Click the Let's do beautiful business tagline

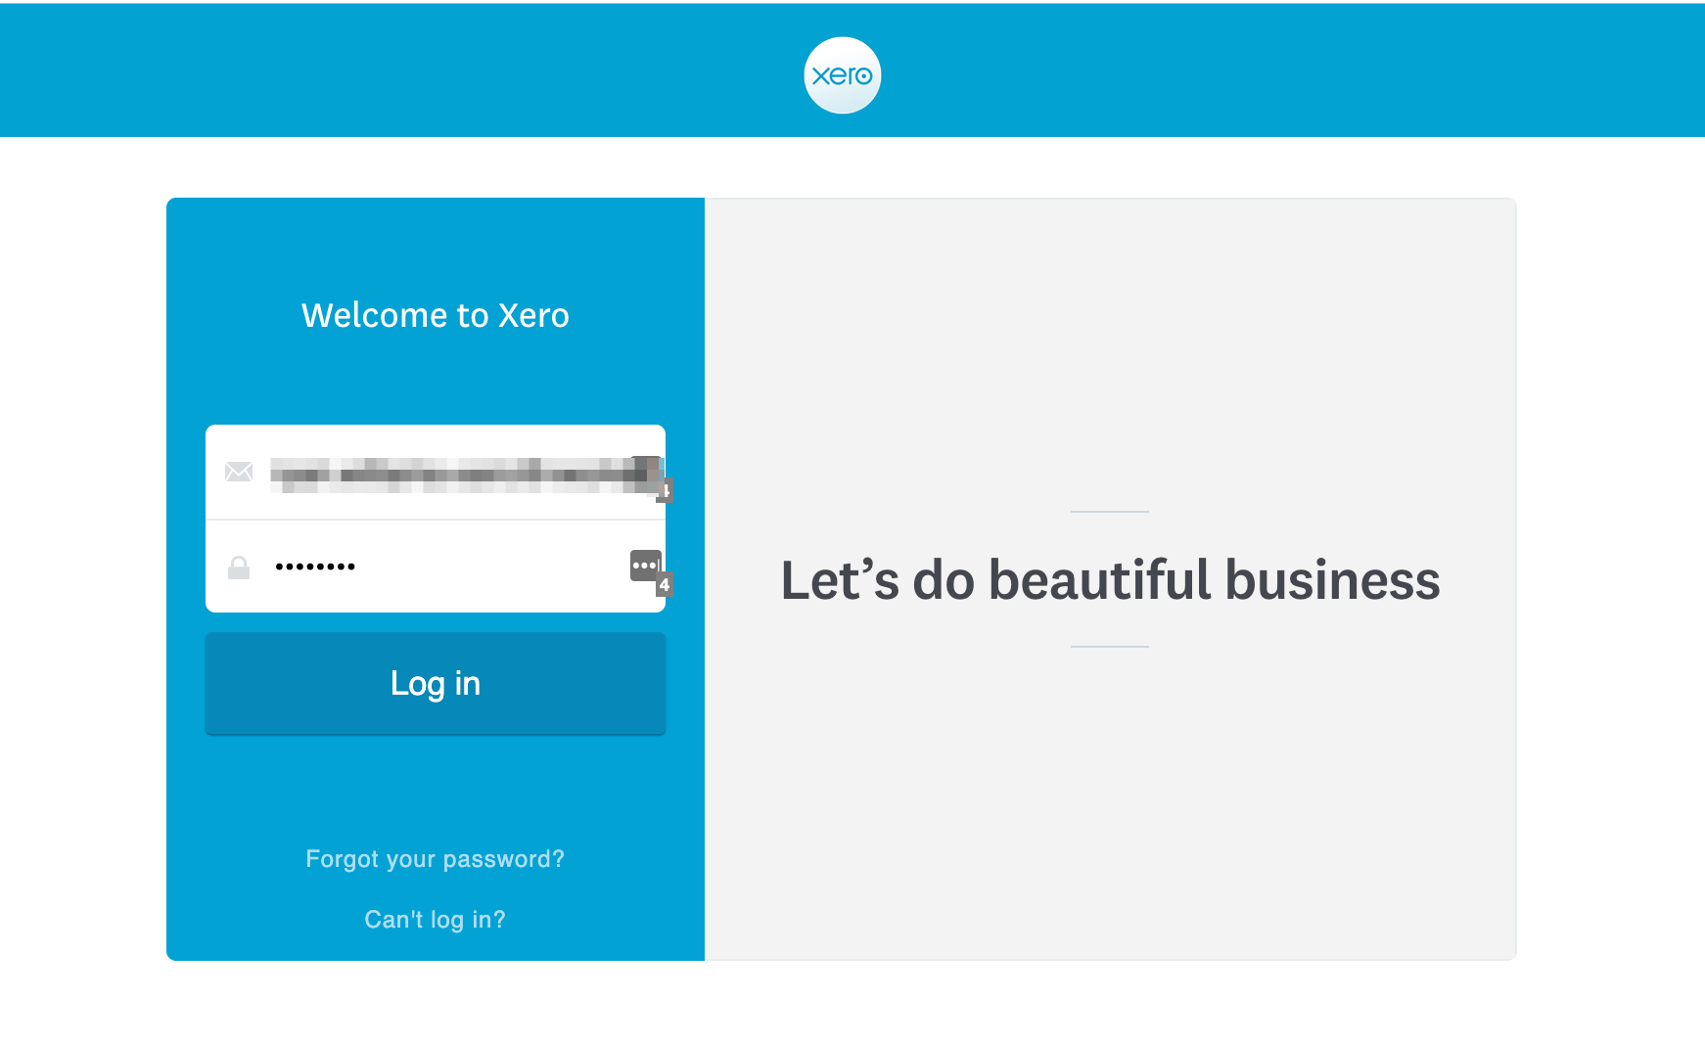click(x=1110, y=580)
